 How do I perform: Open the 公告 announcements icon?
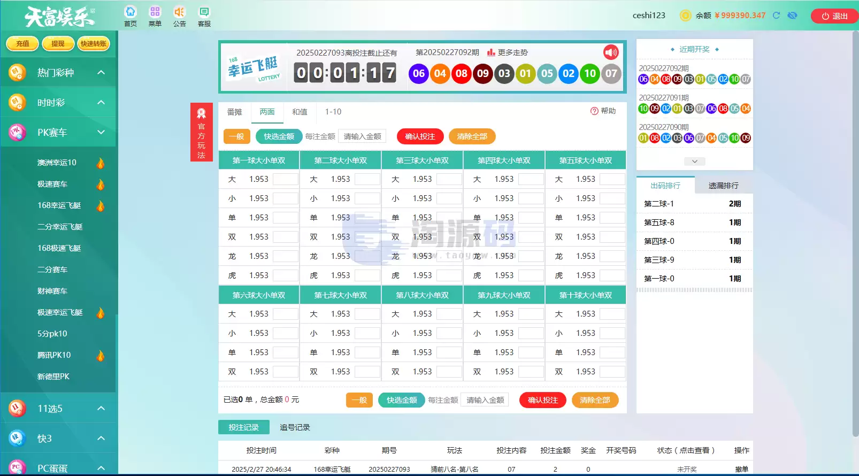(179, 12)
